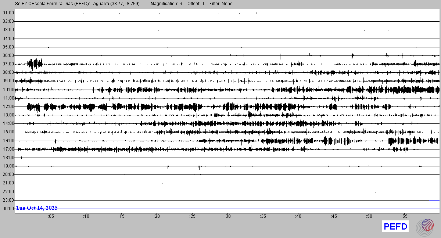Click the :05 minute axis tick label

point(51,216)
